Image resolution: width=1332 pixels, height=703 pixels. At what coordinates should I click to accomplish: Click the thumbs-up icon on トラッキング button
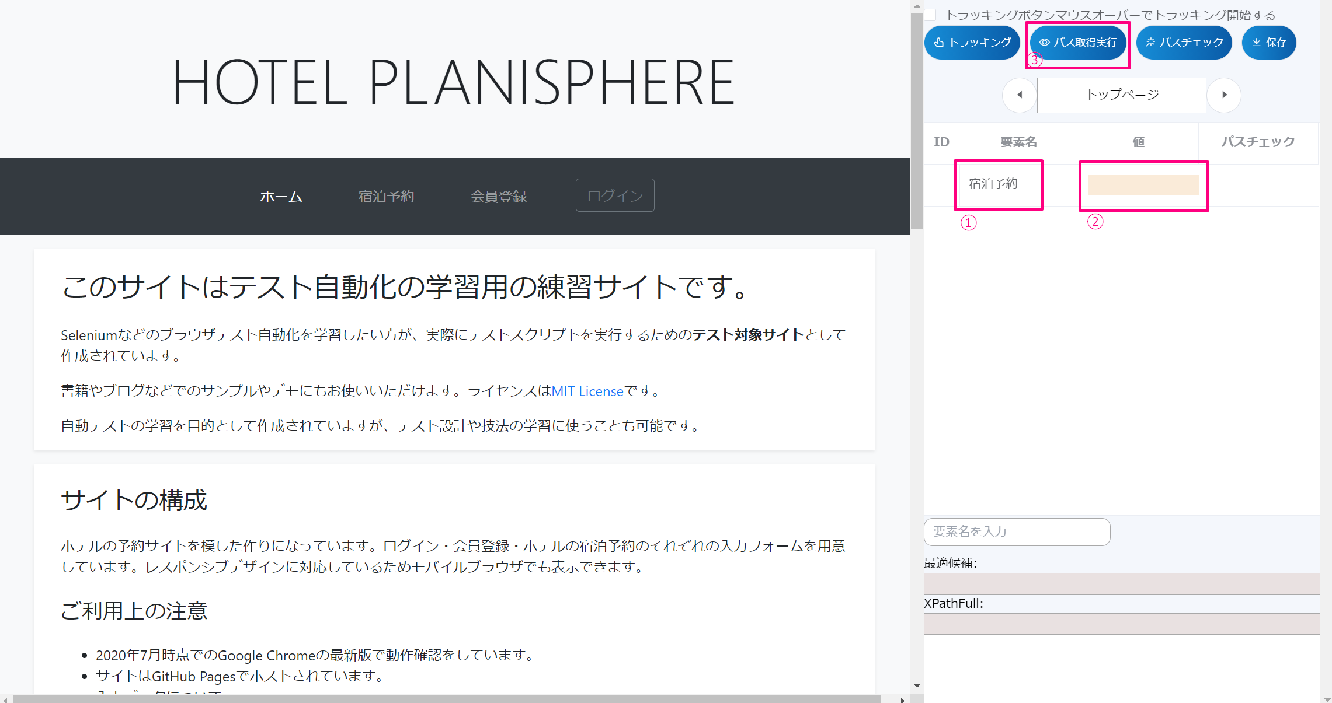point(940,42)
